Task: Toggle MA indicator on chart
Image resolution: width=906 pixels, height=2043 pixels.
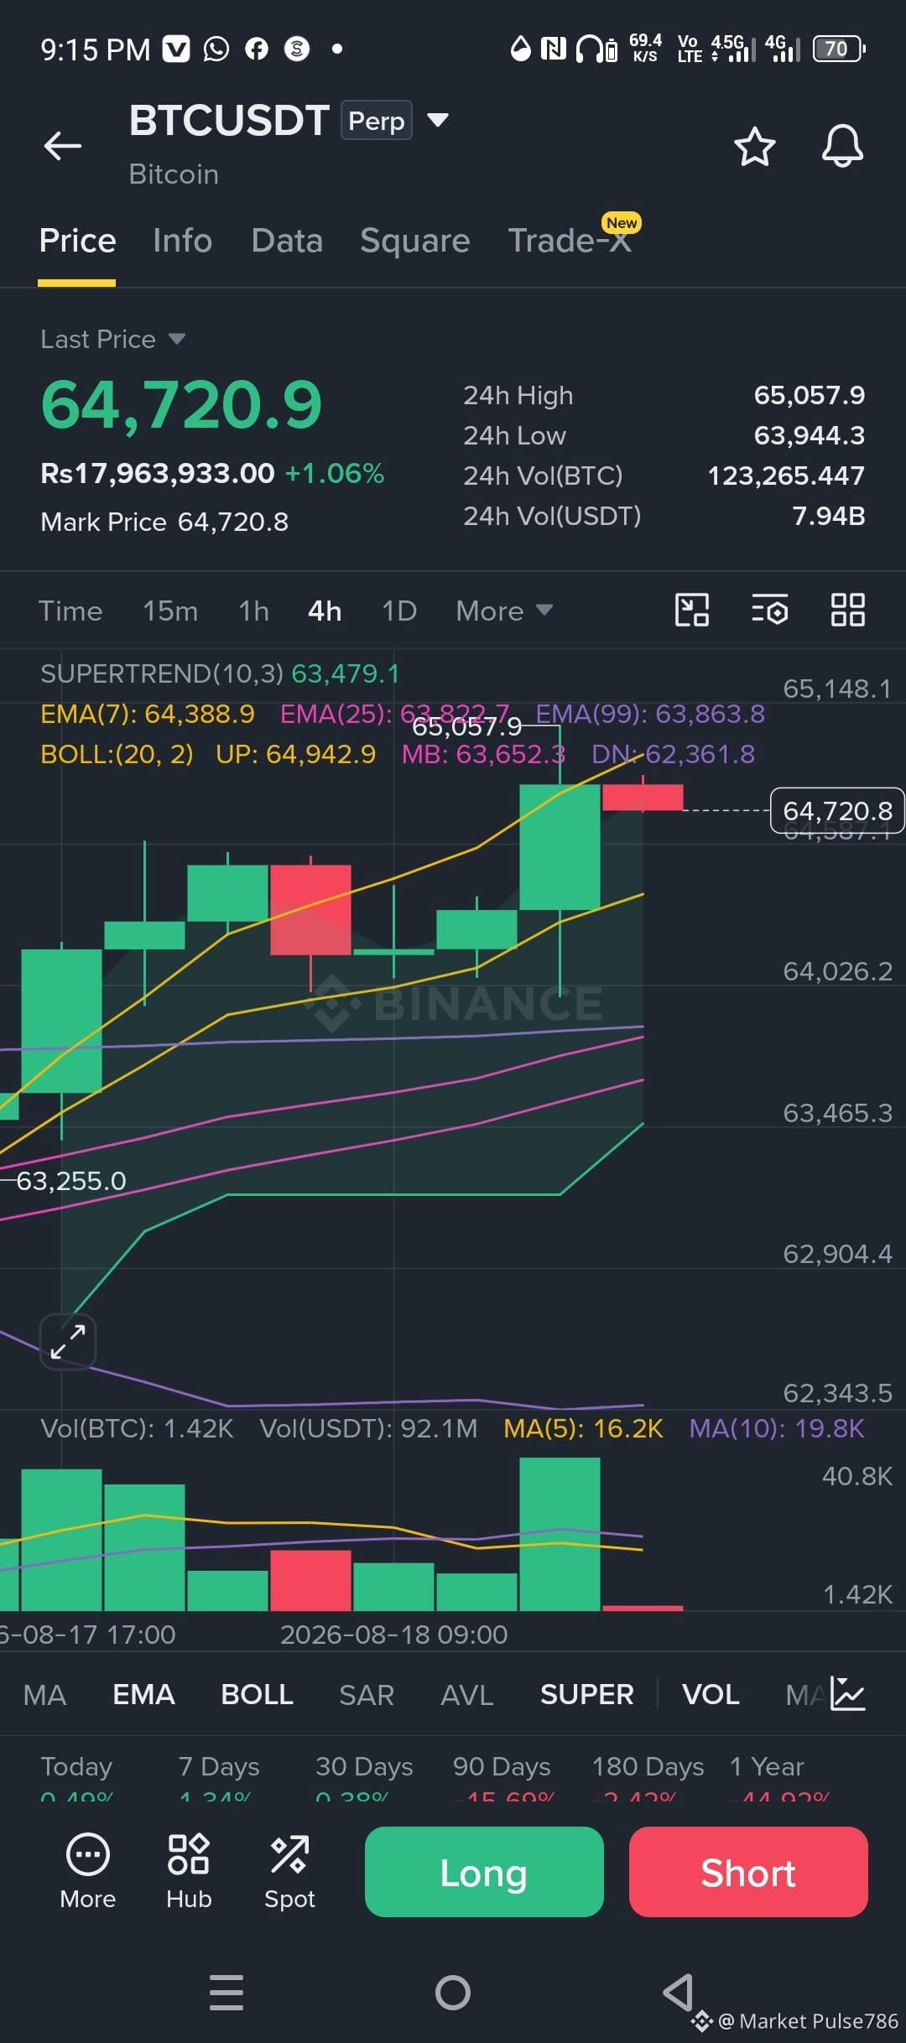Action: coord(44,1695)
